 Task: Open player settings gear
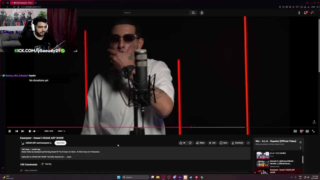tap(301, 131)
